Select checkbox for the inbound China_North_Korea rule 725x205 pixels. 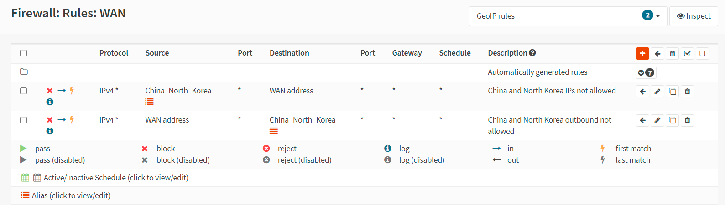[24, 91]
